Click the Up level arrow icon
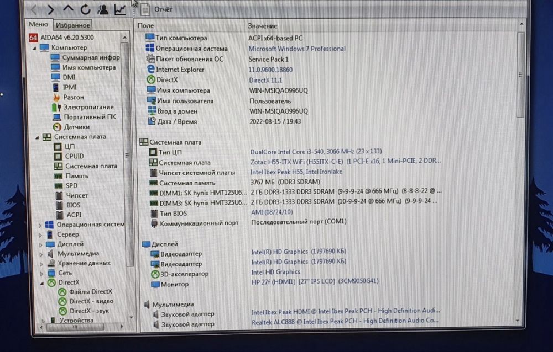The image size is (553, 352). 68,9
